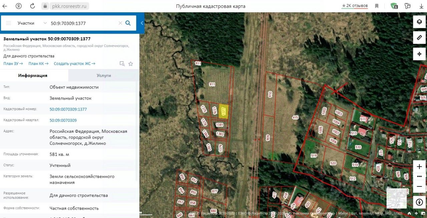
Task: Open План КК link
Action: pyautogui.click(x=38, y=64)
